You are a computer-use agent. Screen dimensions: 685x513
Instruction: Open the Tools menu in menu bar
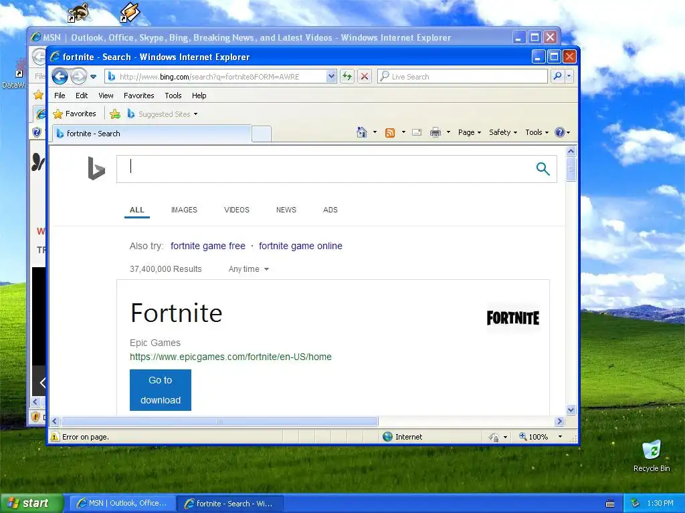pyautogui.click(x=173, y=96)
